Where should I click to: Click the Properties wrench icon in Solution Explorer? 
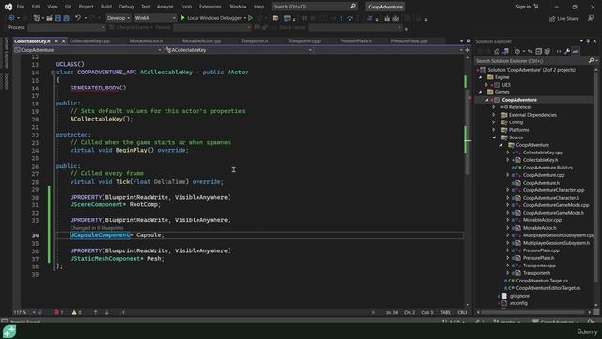tap(567, 51)
